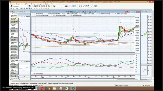Switch to Пустая вкладка tab
The width and height of the screenshot is (163, 91).
click(x=69, y=83)
